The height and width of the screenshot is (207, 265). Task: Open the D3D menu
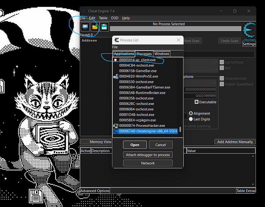tap(115, 18)
